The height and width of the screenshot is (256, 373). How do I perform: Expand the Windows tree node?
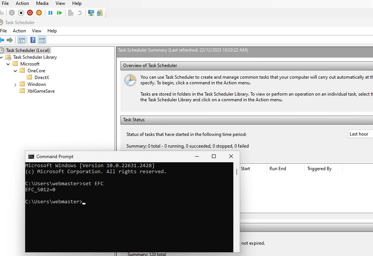click(x=15, y=84)
